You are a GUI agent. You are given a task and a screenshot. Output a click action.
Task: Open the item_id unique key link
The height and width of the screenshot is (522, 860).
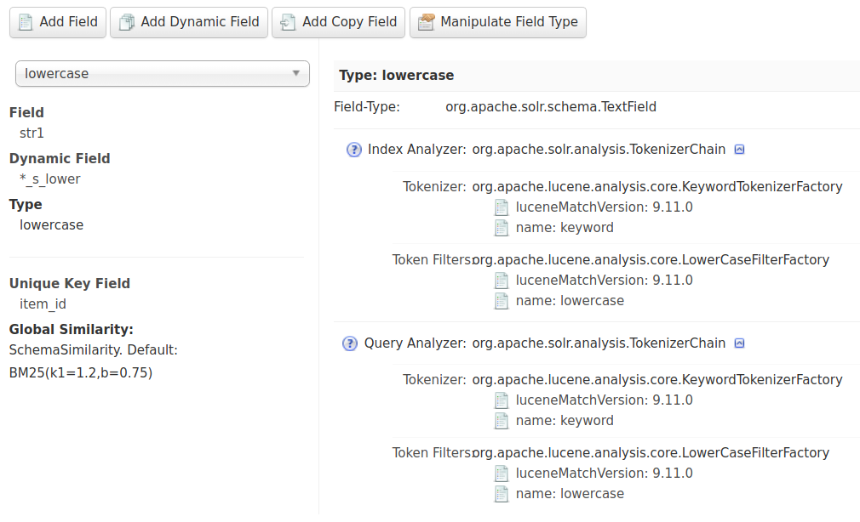[43, 304]
